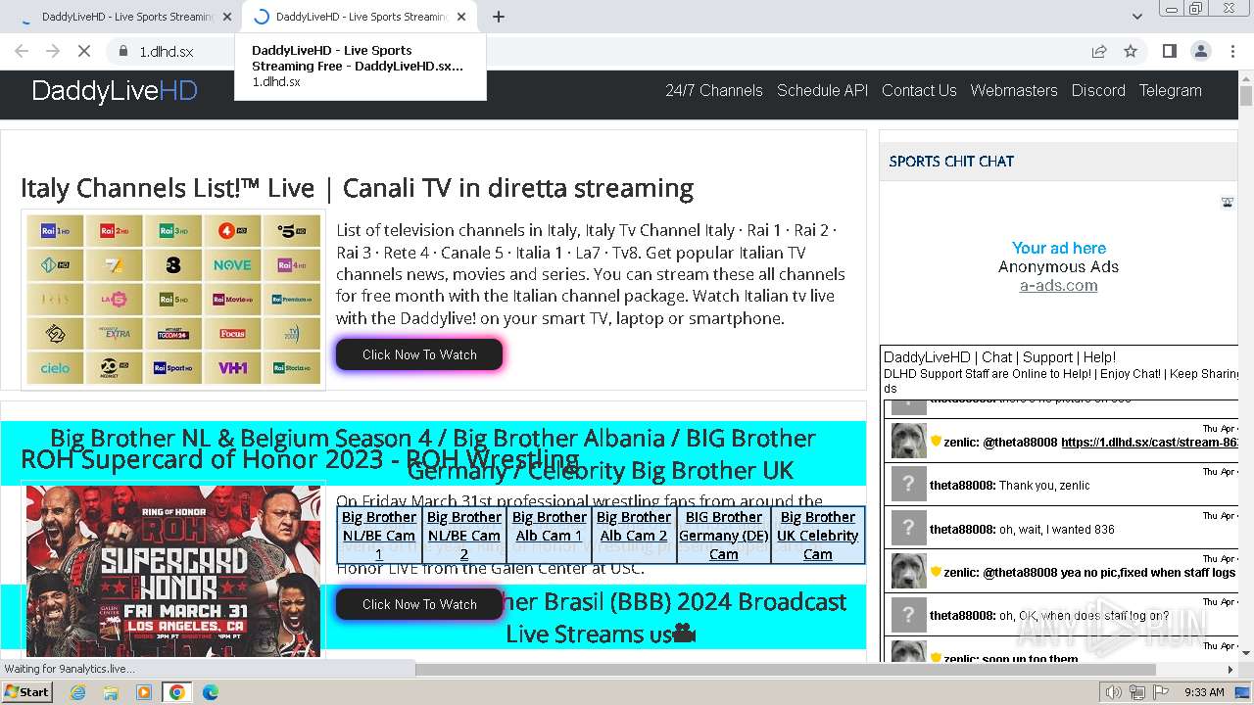Open Chrome profile avatar
The width and height of the screenshot is (1254, 705).
pyautogui.click(x=1201, y=51)
